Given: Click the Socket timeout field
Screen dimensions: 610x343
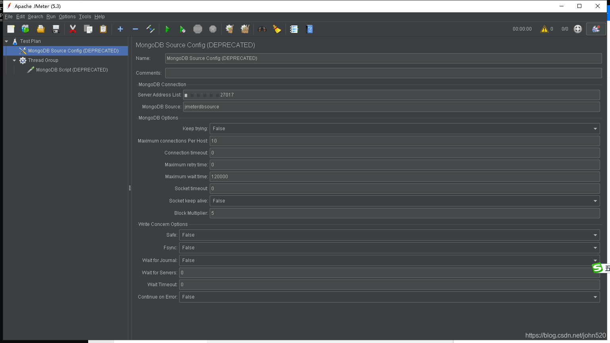Looking at the screenshot, I should point(405,189).
